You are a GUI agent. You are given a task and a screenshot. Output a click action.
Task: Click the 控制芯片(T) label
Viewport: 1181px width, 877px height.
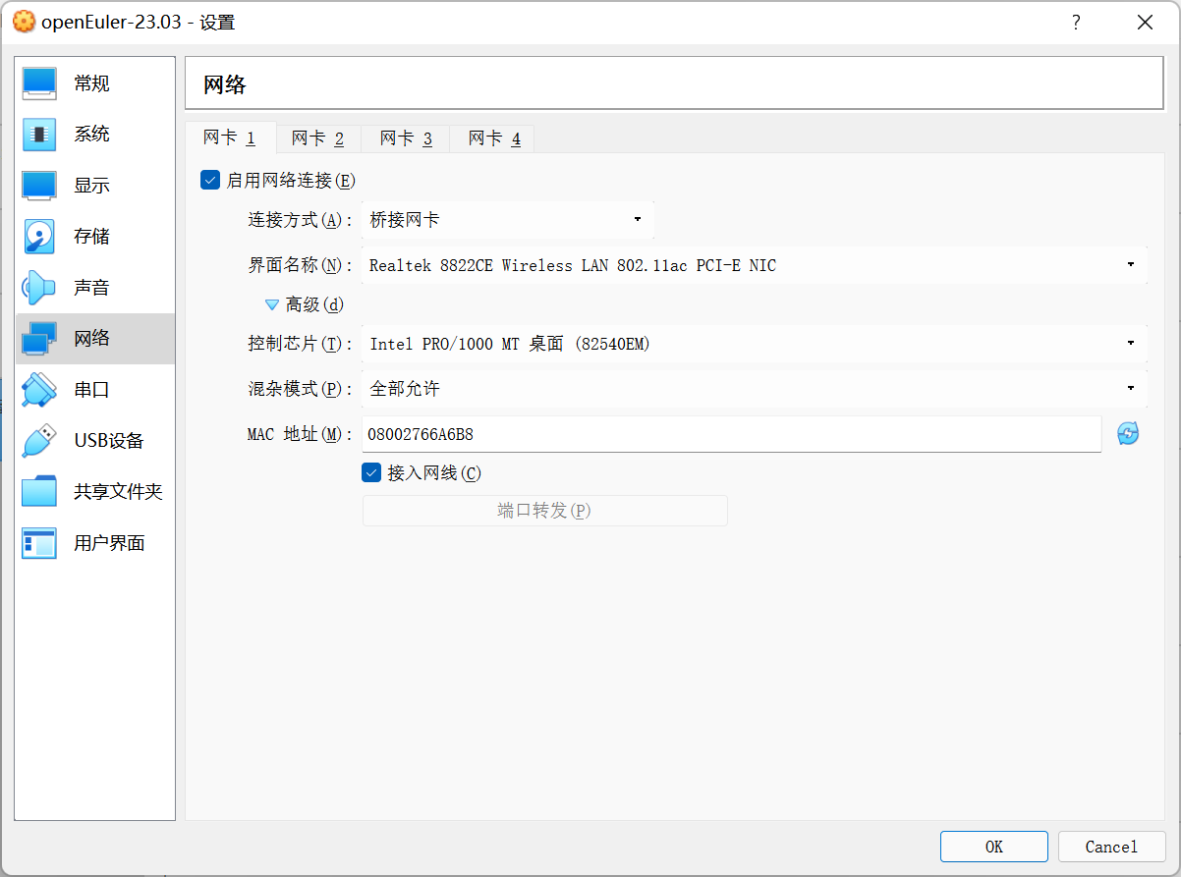(x=300, y=344)
